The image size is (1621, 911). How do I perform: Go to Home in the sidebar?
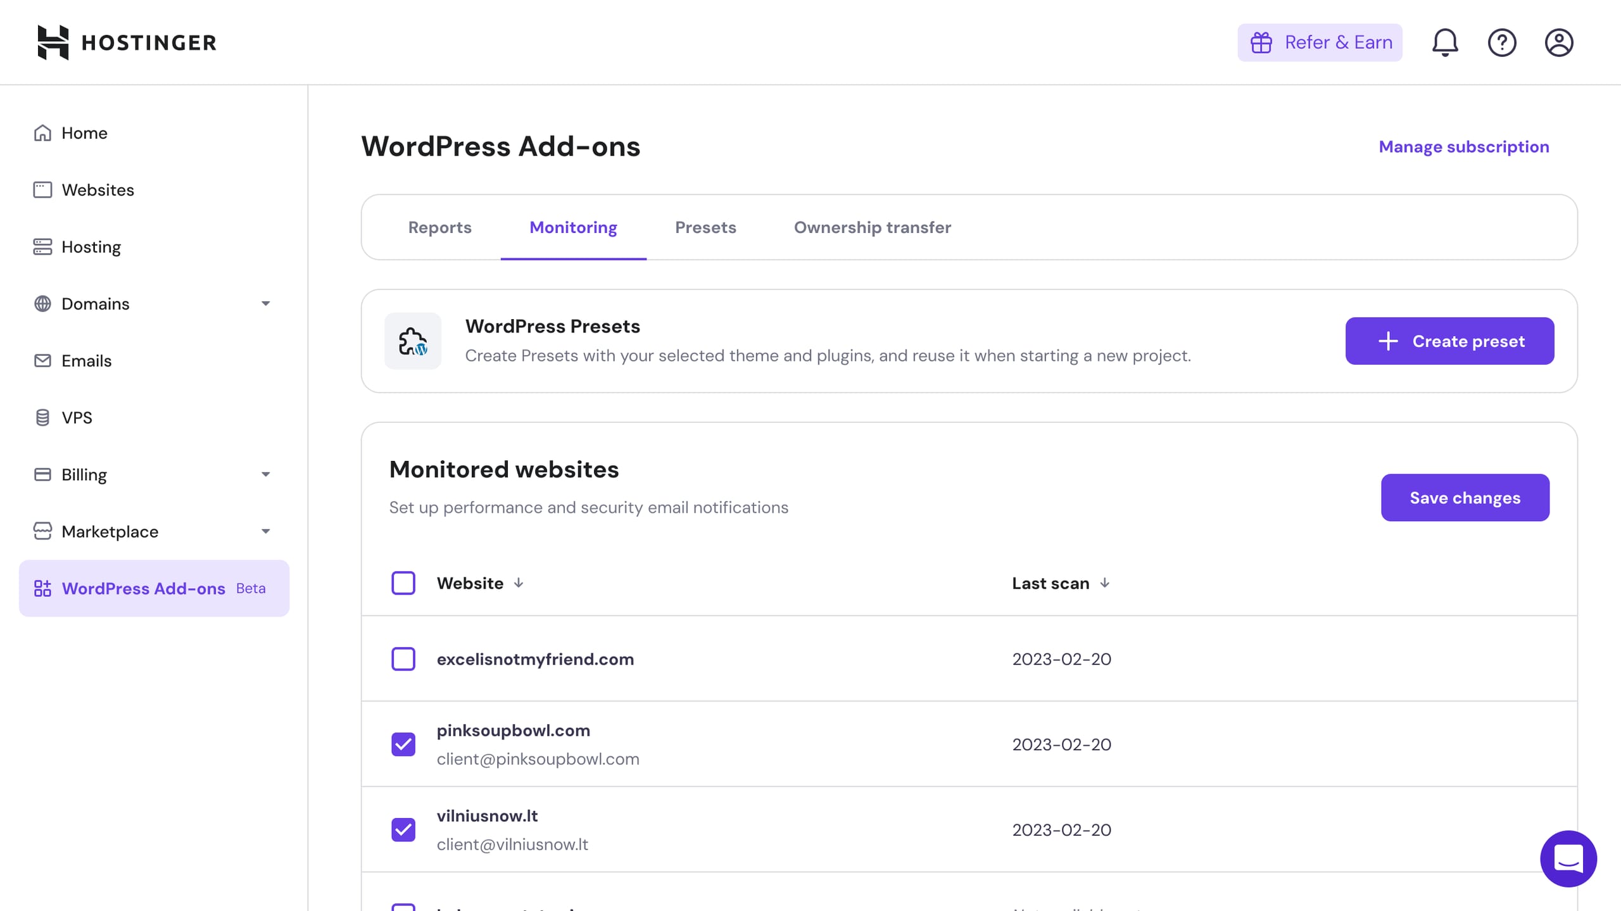pos(154,133)
